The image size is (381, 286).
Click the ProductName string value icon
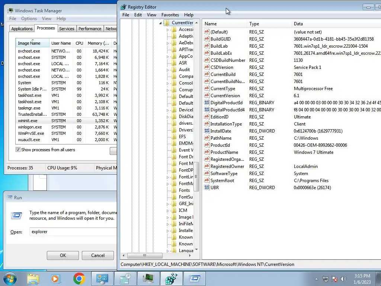207,152
